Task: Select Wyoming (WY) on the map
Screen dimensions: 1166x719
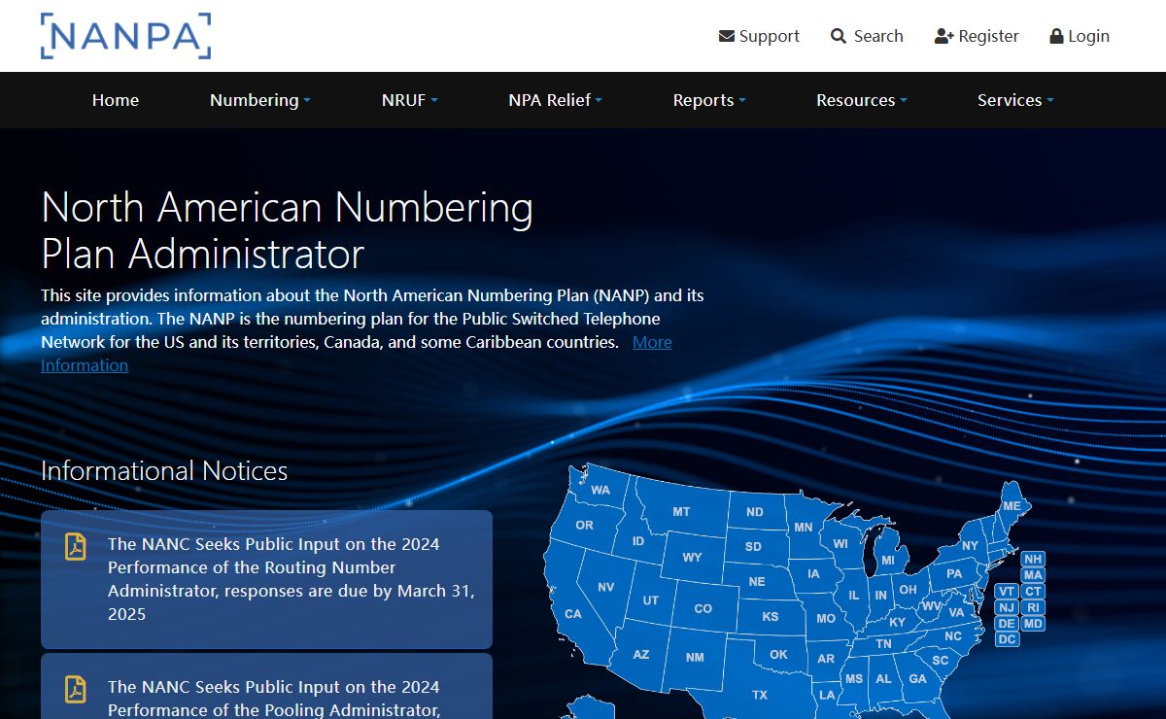Action: tap(692, 558)
